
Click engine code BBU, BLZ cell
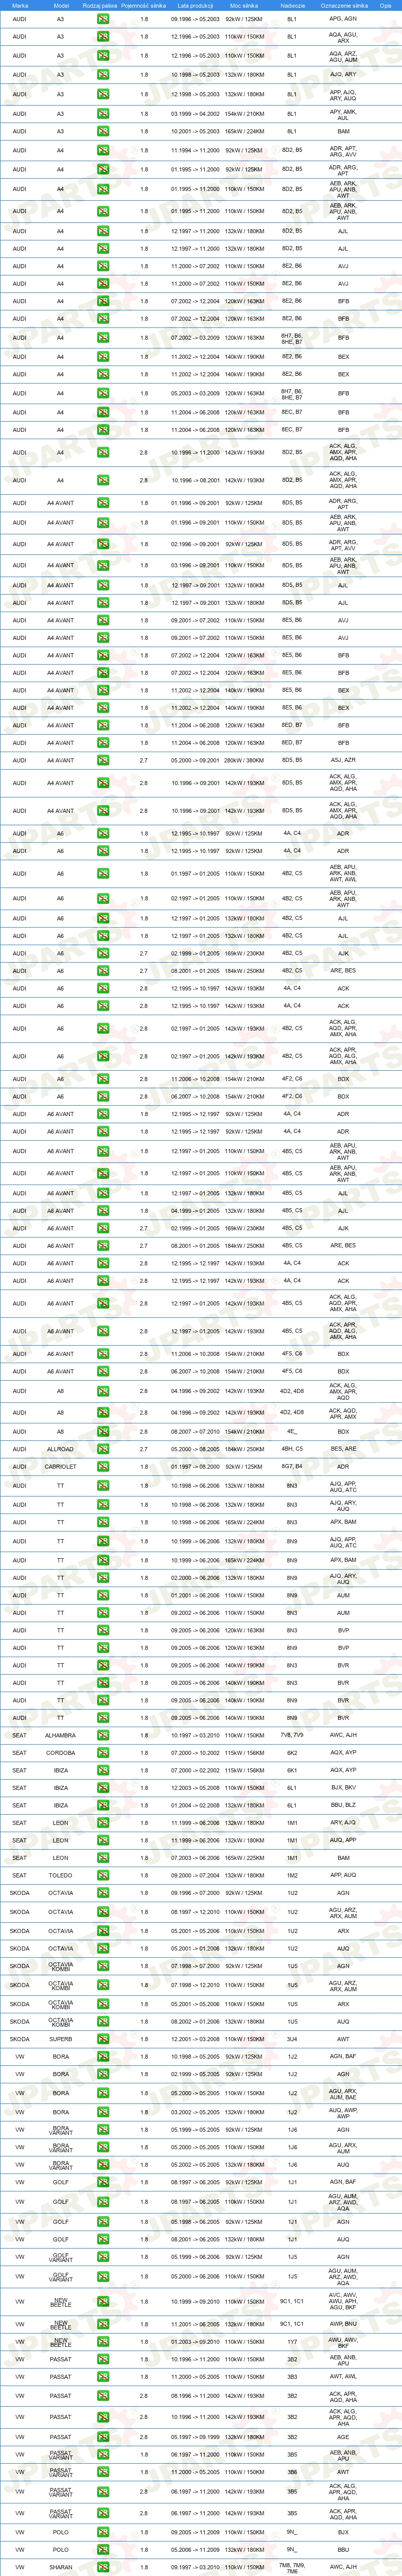coord(343,1805)
